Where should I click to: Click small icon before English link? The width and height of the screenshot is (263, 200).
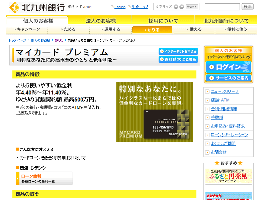point(112,7)
